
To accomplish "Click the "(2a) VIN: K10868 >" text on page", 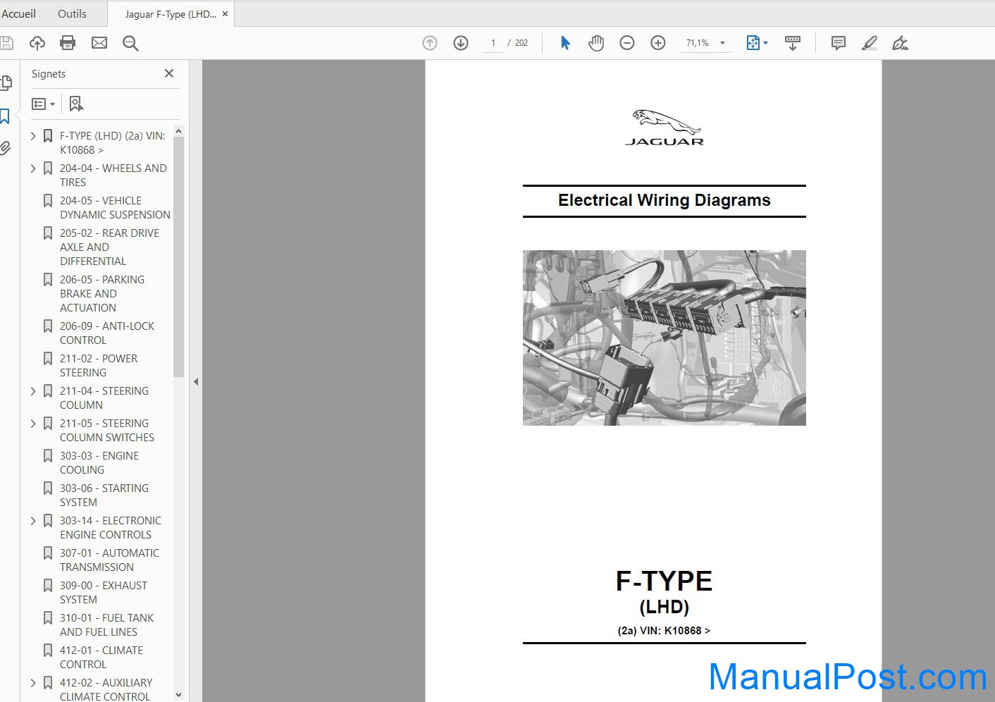I will point(664,631).
